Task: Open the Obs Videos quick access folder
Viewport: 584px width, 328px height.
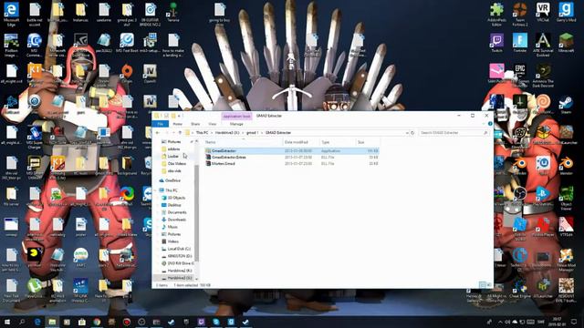Action: click(176, 164)
